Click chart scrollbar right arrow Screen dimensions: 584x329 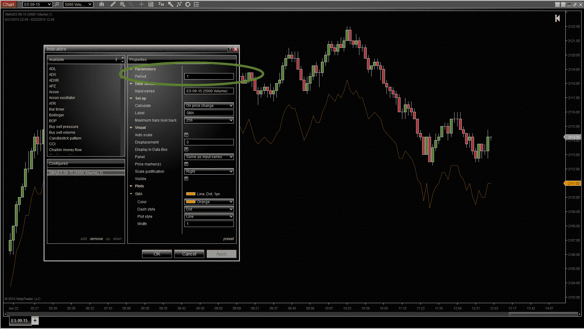coord(579,314)
